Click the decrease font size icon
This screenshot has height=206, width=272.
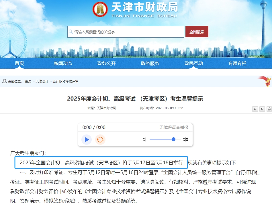click(255, 109)
